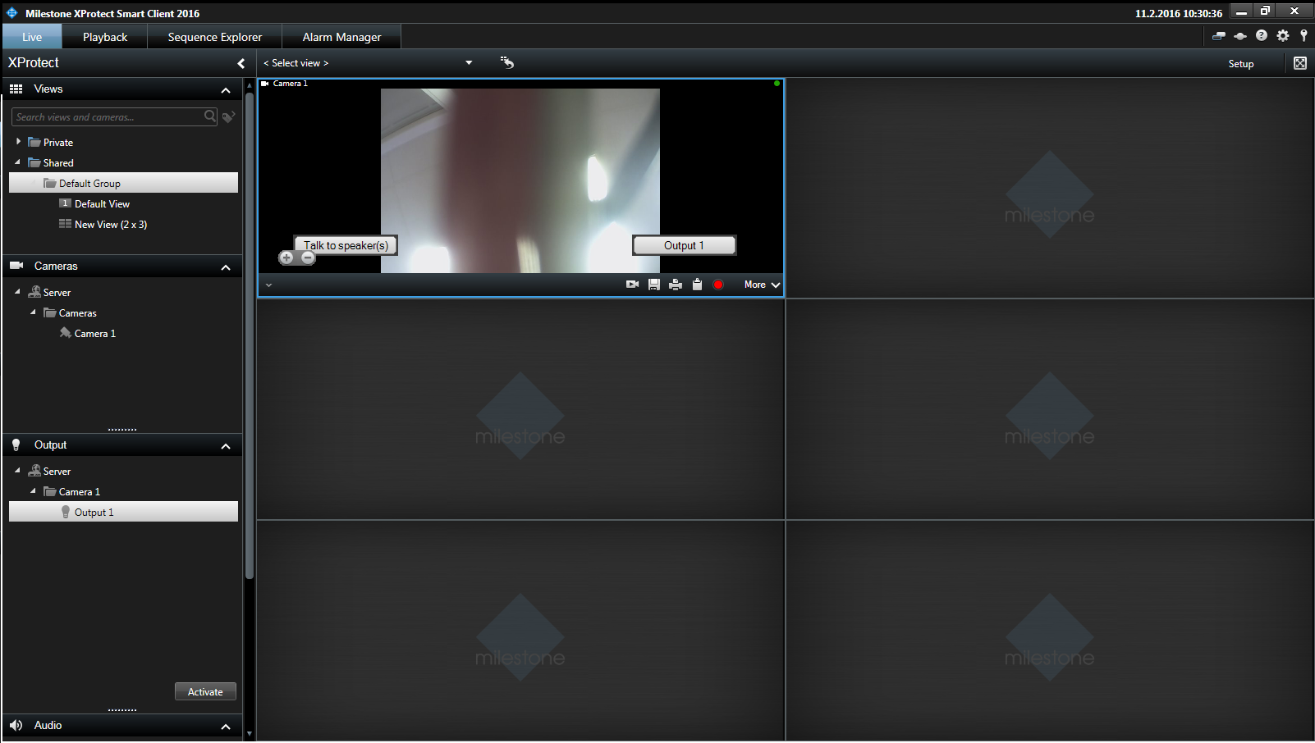The image size is (1315, 743).
Task: Expand the Private views folder
Action: tap(18, 142)
